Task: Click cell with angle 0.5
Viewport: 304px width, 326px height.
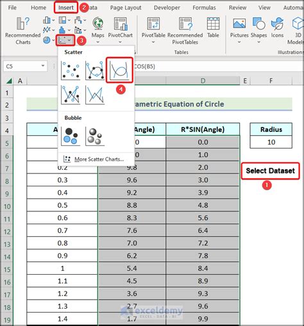Action: pyautogui.click(x=62, y=205)
